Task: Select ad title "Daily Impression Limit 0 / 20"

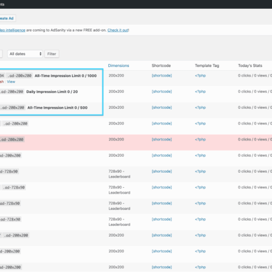Action: [52, 92]
